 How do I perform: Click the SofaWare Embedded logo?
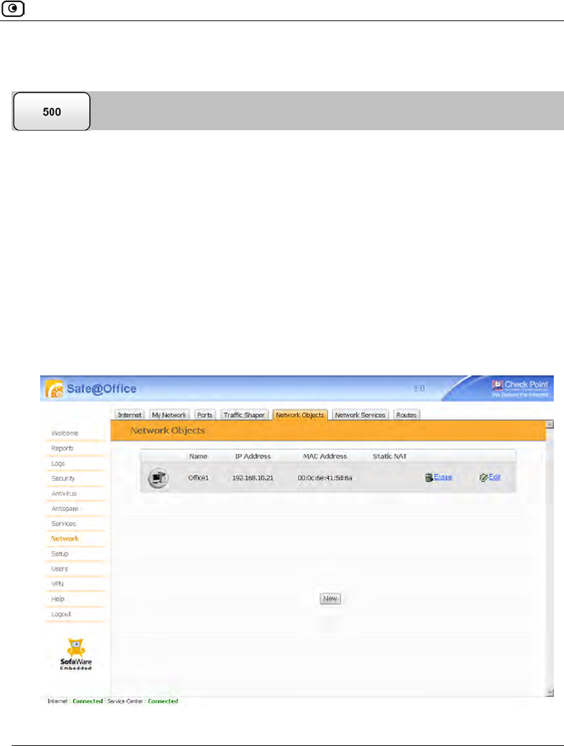76,654
